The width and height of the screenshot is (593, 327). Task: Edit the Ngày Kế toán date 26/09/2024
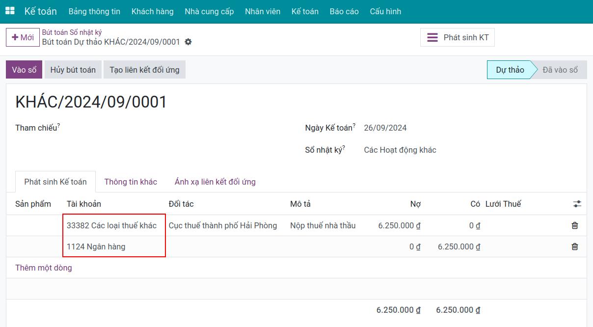click(385, 128)
